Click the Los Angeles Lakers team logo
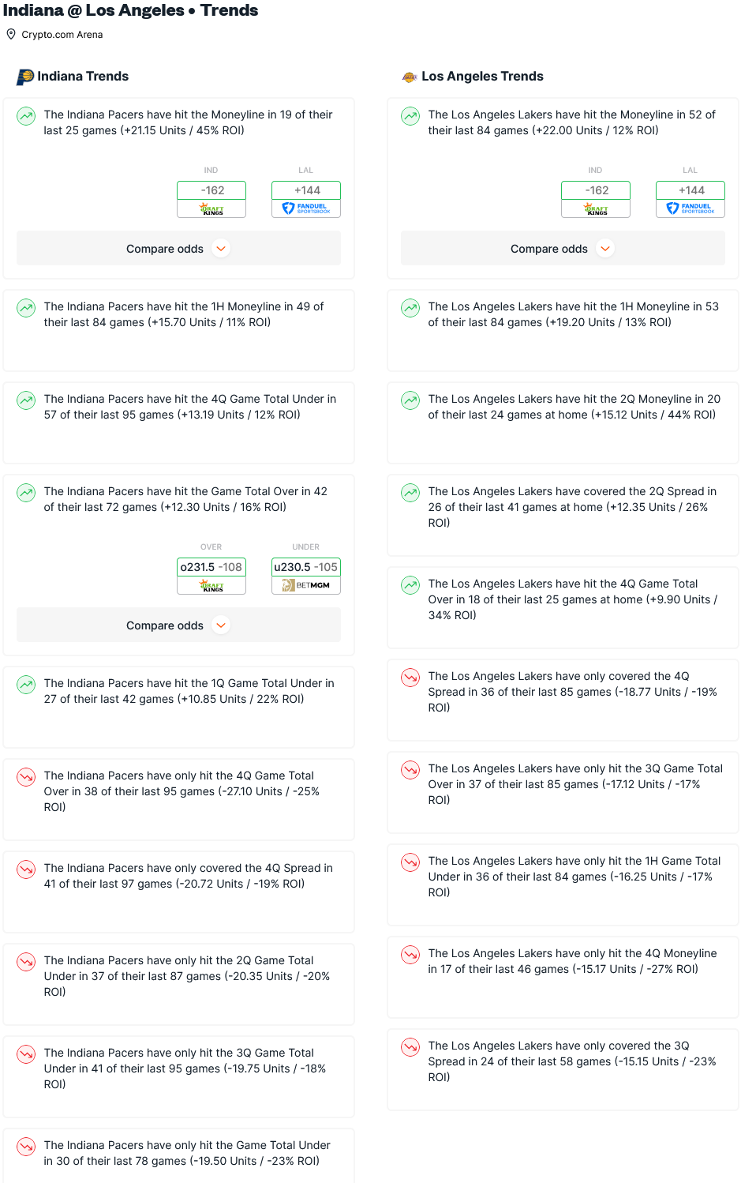Screen dimensions: 741x1183 click(x=410, y=77)
